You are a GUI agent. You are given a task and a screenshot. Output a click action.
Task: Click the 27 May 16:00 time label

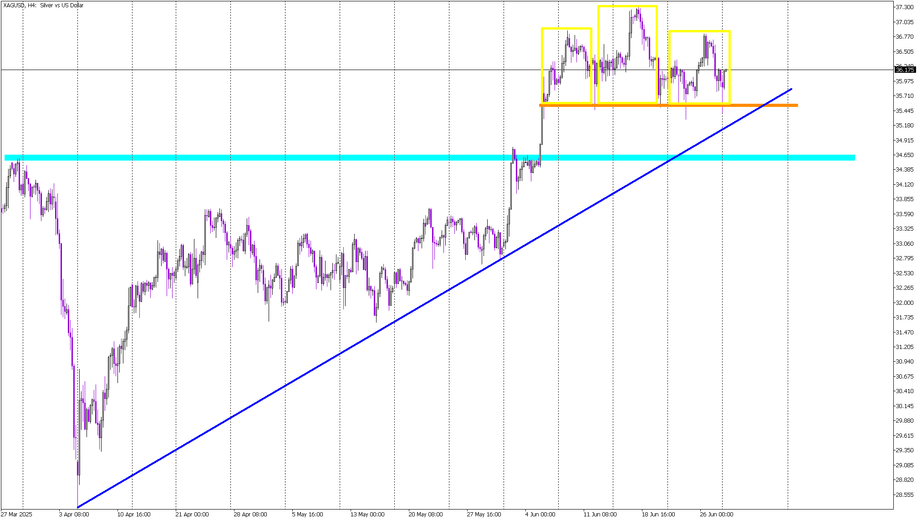[x=484, y=515]
